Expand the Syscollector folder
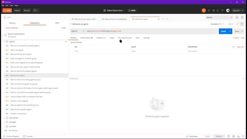 4,118
